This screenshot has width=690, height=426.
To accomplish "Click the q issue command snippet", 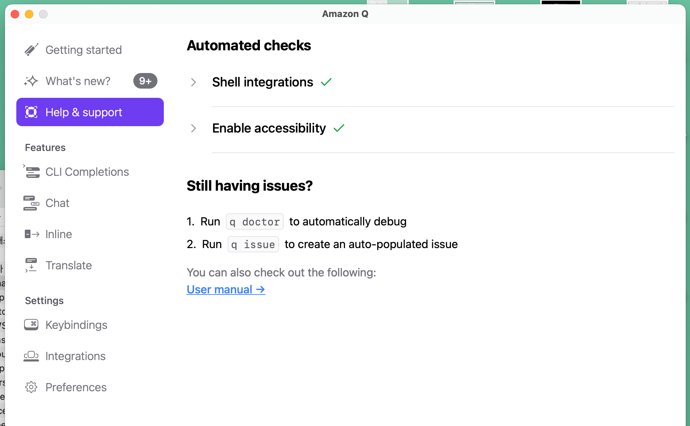I will pyautogui.click(x=253, y=245).
